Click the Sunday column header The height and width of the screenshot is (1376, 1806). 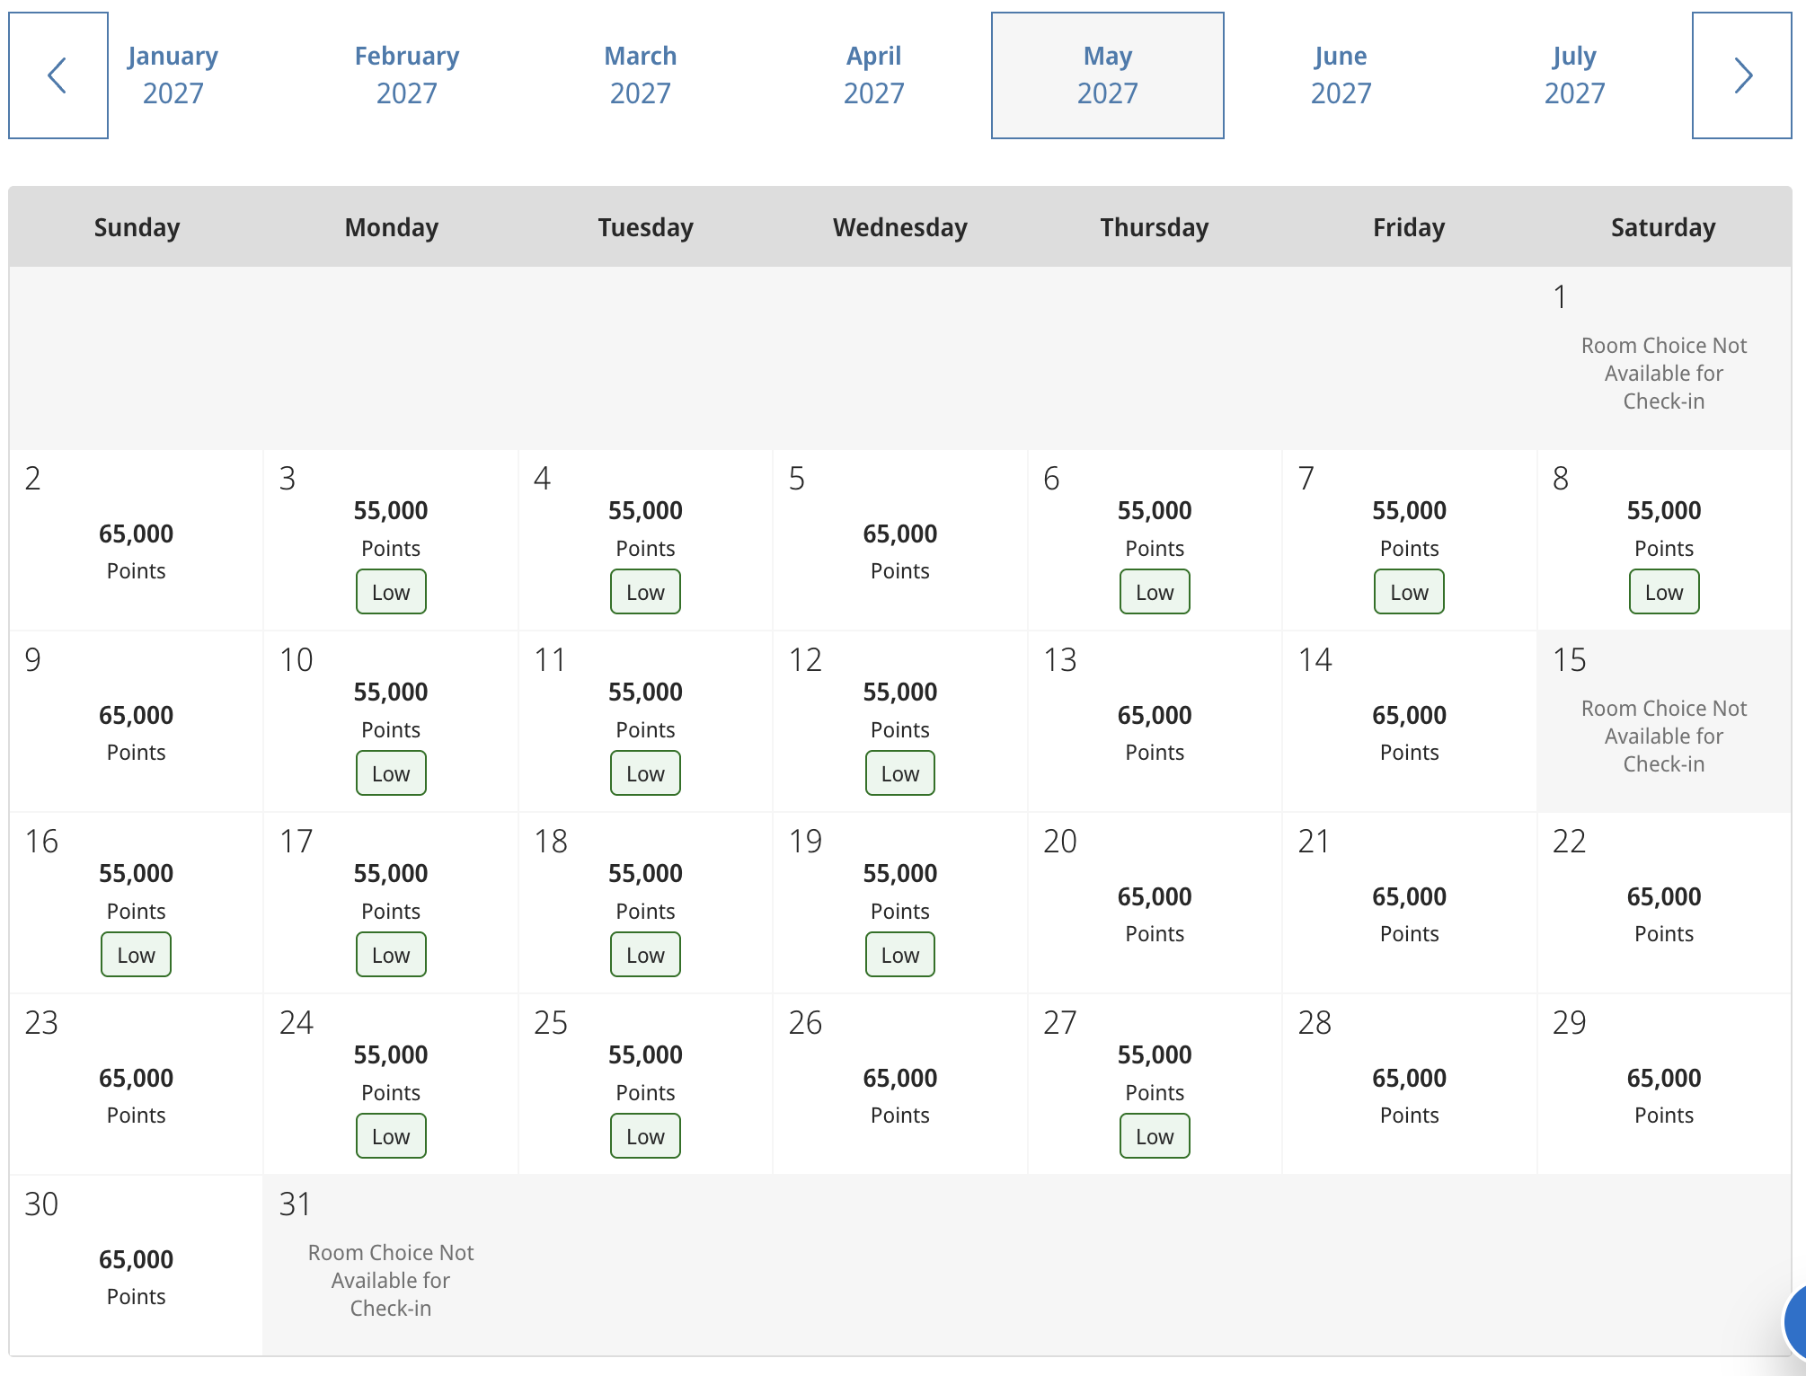coord(137,227)
